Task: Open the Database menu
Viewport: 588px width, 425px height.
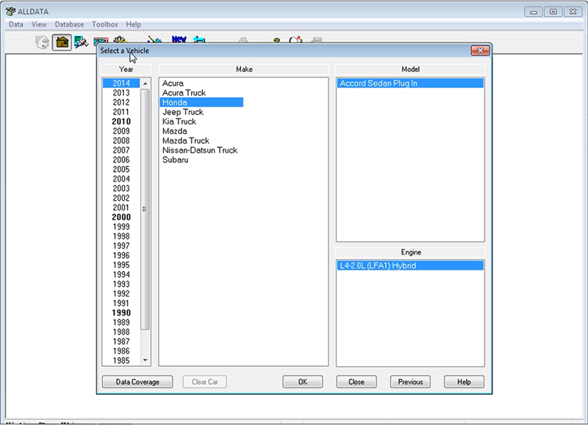Action: (x=69, y=24)
